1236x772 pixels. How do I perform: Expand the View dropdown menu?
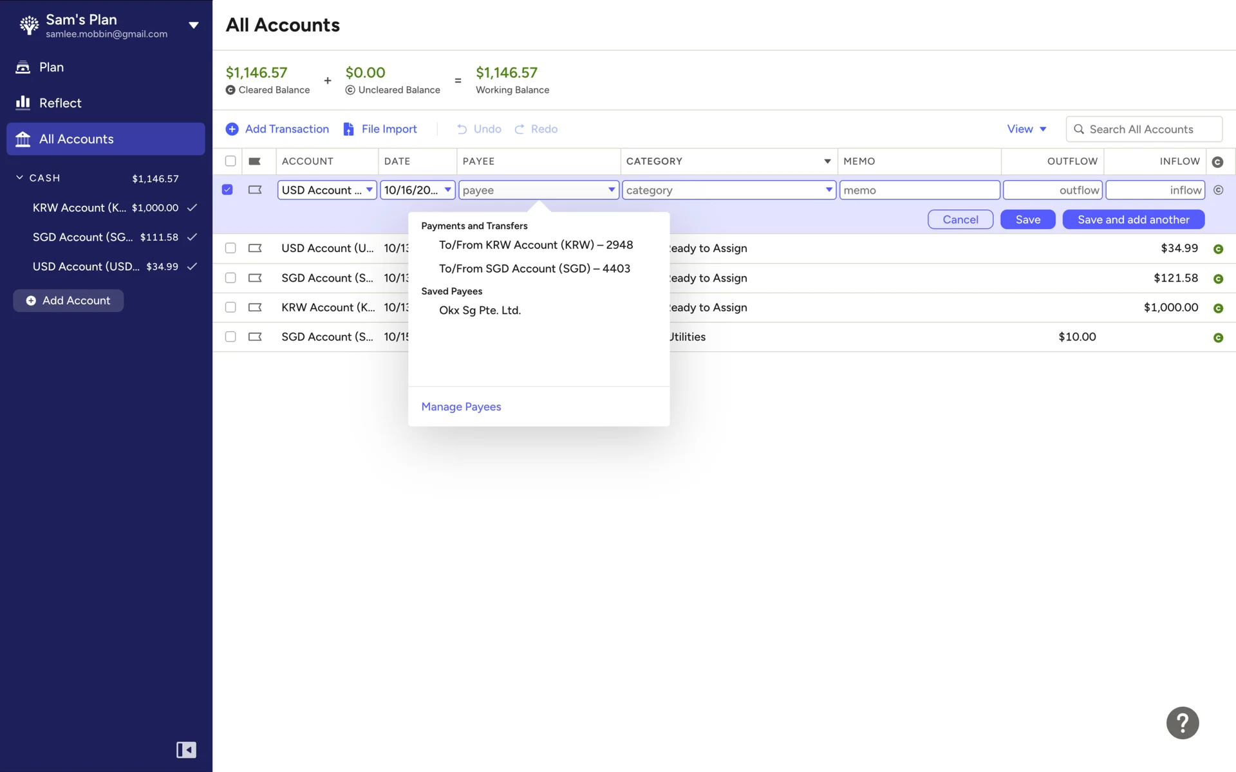click(x=1026, y=129)
